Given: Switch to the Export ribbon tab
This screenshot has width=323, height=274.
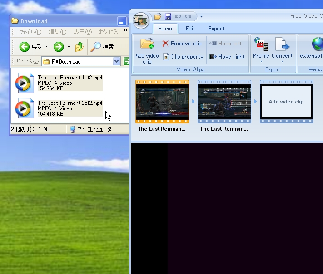Looking at the screenshot, I should click(x=216, y=29).
